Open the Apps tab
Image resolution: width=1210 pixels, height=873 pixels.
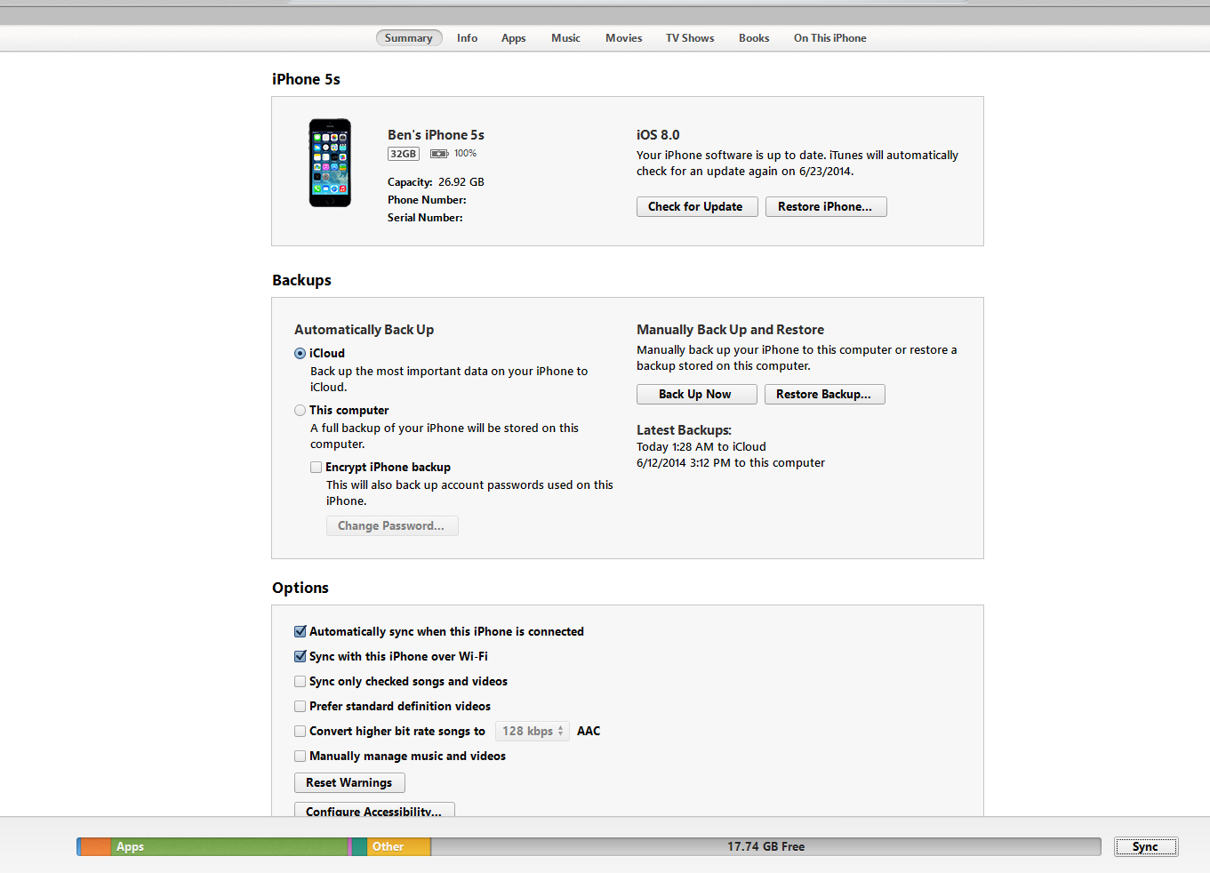(513, 38)
